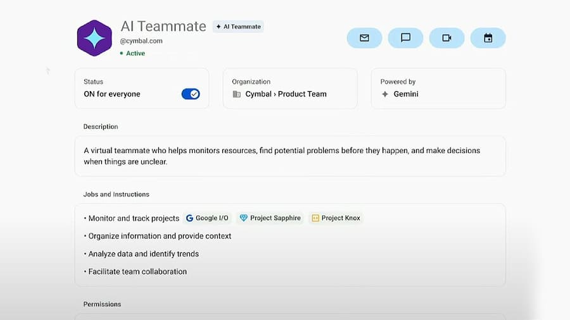
Task: Open the calendar scheduling button
Action: [488, 38]
